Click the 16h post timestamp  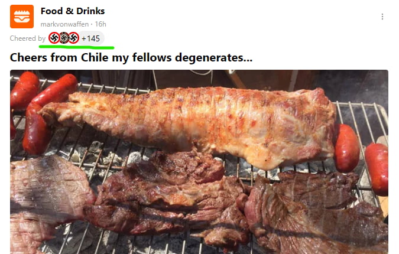tap(100, 24)
